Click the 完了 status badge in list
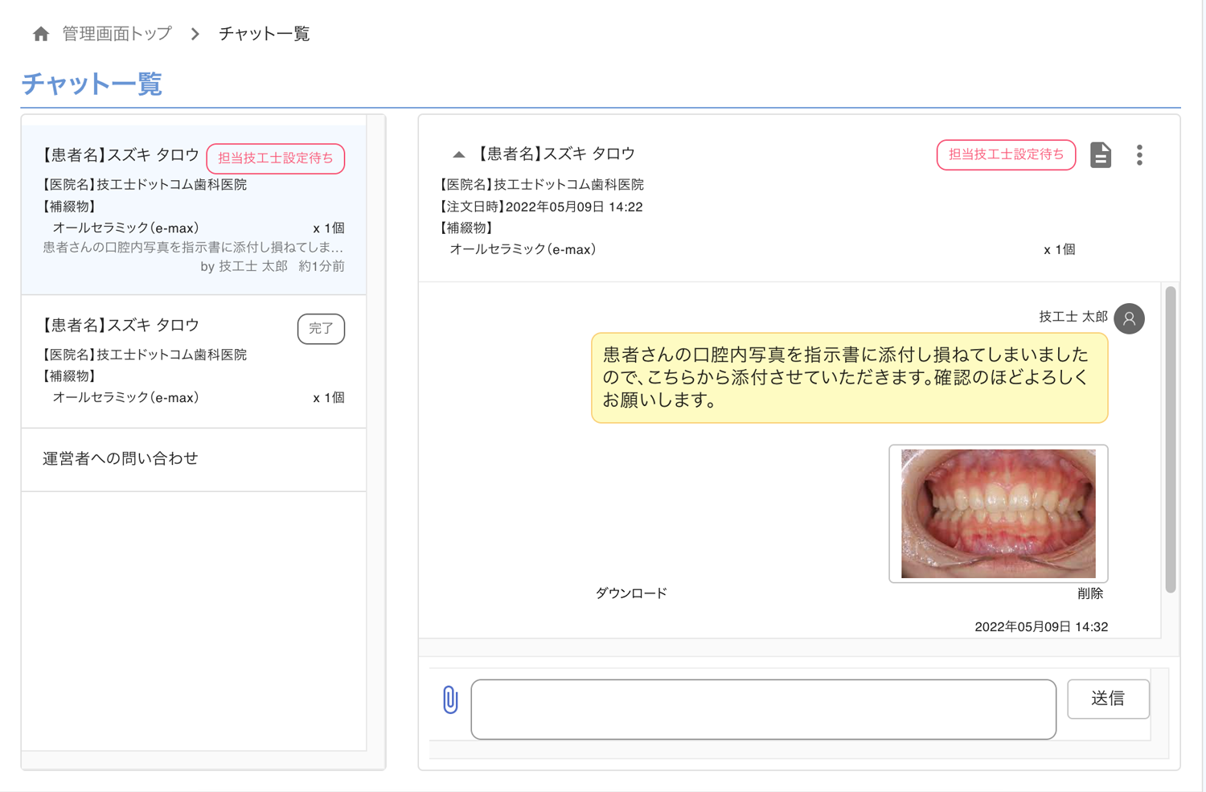1206x792 pixels. [321, 328]
